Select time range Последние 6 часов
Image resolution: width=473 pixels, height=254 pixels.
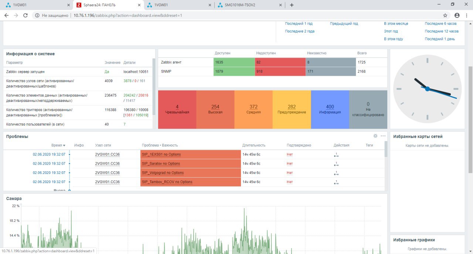[x=441, y=24]
